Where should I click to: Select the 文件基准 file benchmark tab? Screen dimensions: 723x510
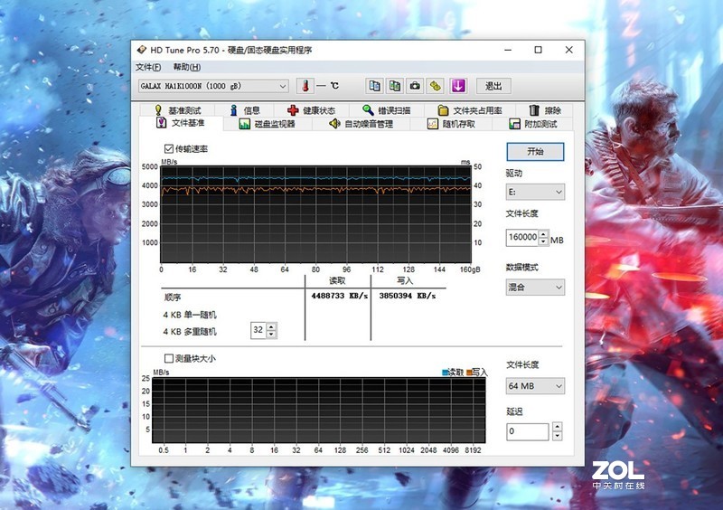pos(181,123)
